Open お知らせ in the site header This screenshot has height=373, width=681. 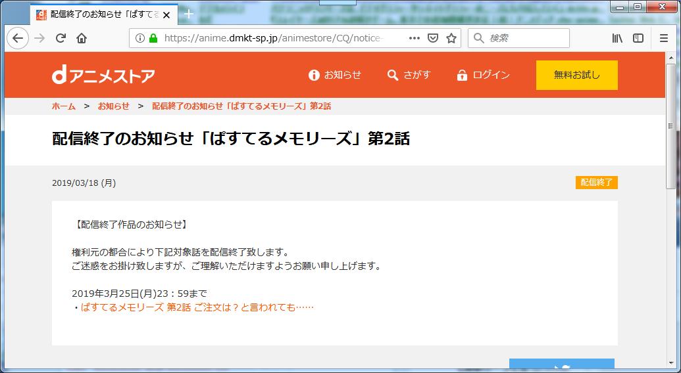point(335,75)
